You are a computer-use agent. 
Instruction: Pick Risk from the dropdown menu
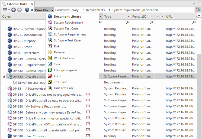pyautogui.click(x=72, y=46)
